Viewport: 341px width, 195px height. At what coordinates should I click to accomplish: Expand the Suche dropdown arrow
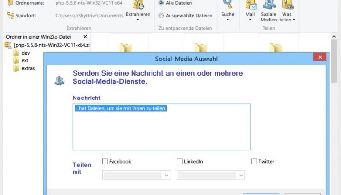point(227,19)
